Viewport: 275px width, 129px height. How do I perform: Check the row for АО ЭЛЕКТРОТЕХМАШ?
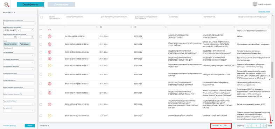tap(41, 36)
